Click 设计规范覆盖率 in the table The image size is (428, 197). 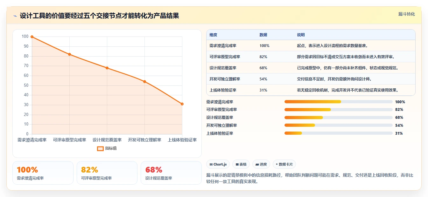coord(223,68)
